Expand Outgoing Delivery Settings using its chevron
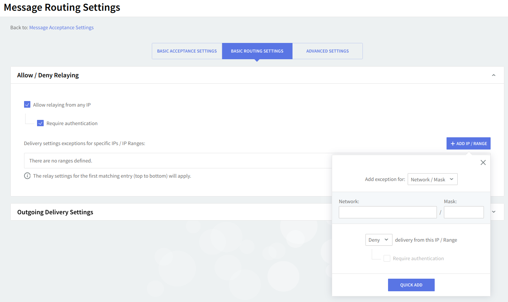 pos(493,212)
